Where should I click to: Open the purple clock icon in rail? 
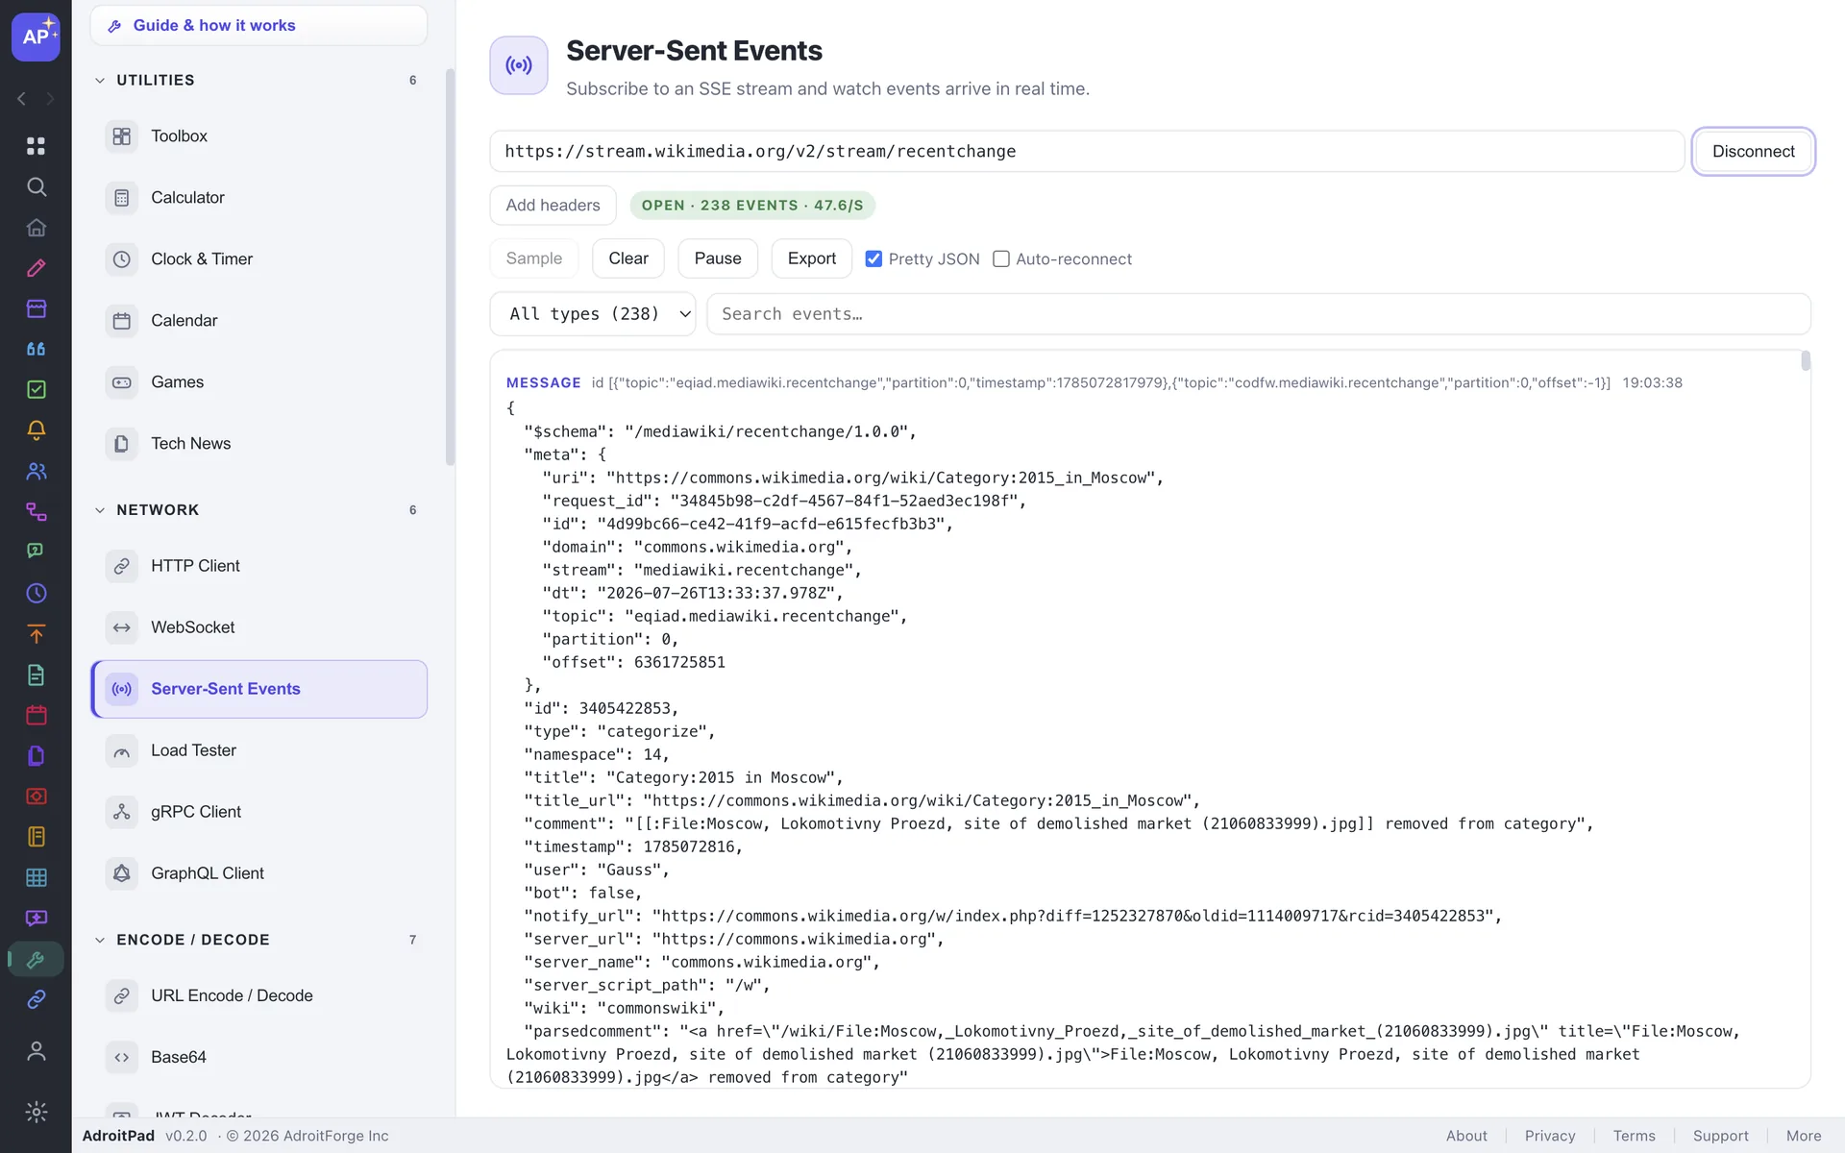[x=36, y=593]
